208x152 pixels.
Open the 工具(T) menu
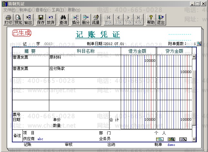[58, 10]
